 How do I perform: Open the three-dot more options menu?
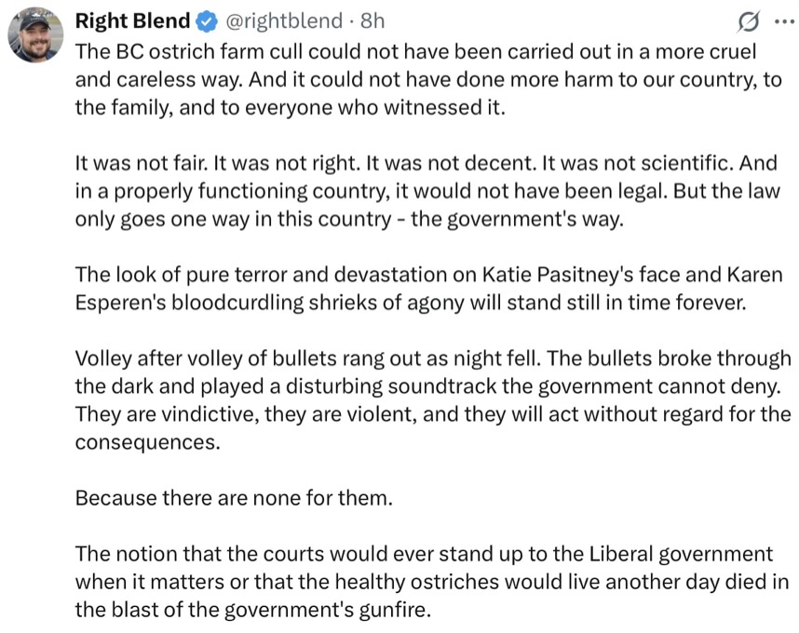(779, 21)
